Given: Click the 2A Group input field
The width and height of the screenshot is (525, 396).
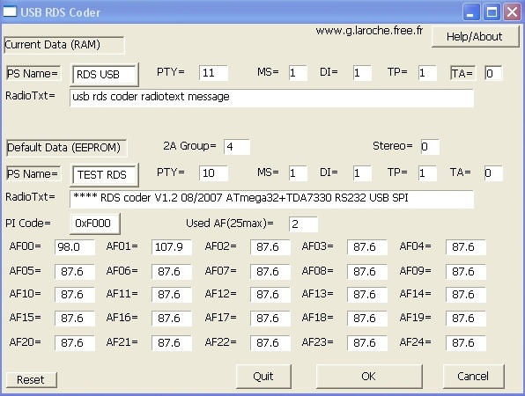Looking at the screenshot, I should click(x=237, y=147).
